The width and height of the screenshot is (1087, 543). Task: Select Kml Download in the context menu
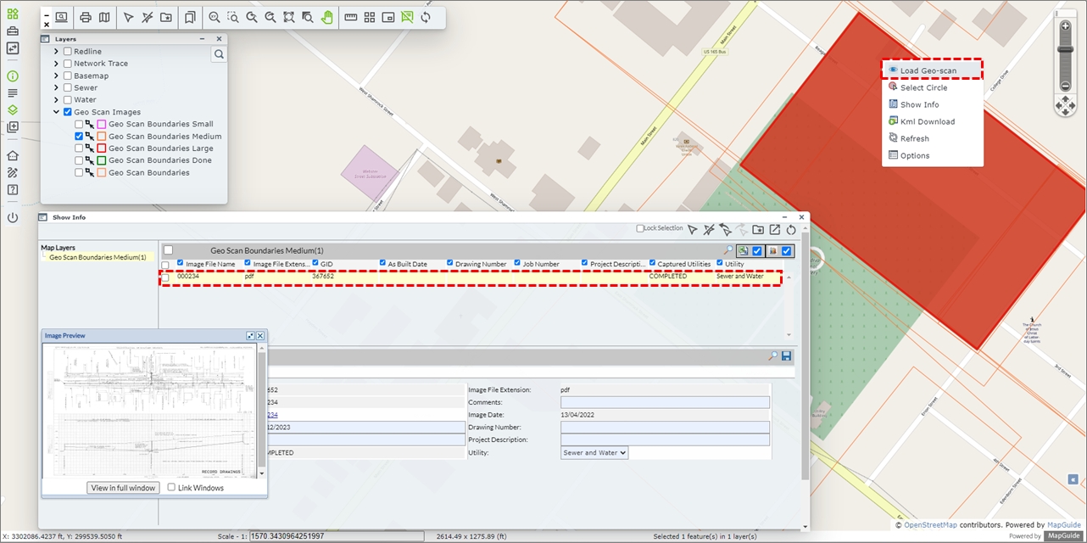coord(927,121)
